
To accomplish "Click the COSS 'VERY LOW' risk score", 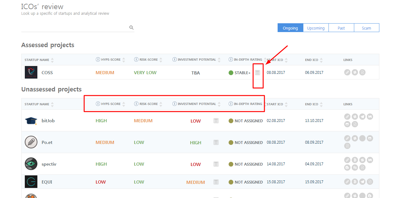I will [x=145, y=73].
